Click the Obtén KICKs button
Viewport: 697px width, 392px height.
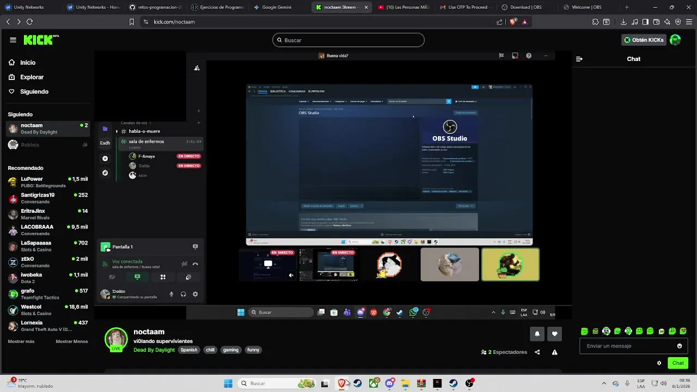pos(644,40)
